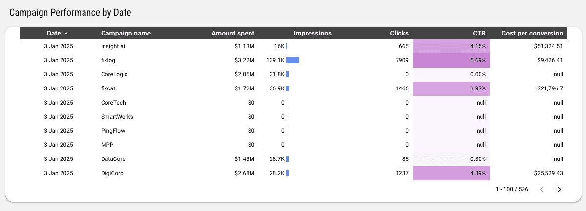Click the 5.69% CTR cell
586x211 pixels.
[x=451, y=61]
